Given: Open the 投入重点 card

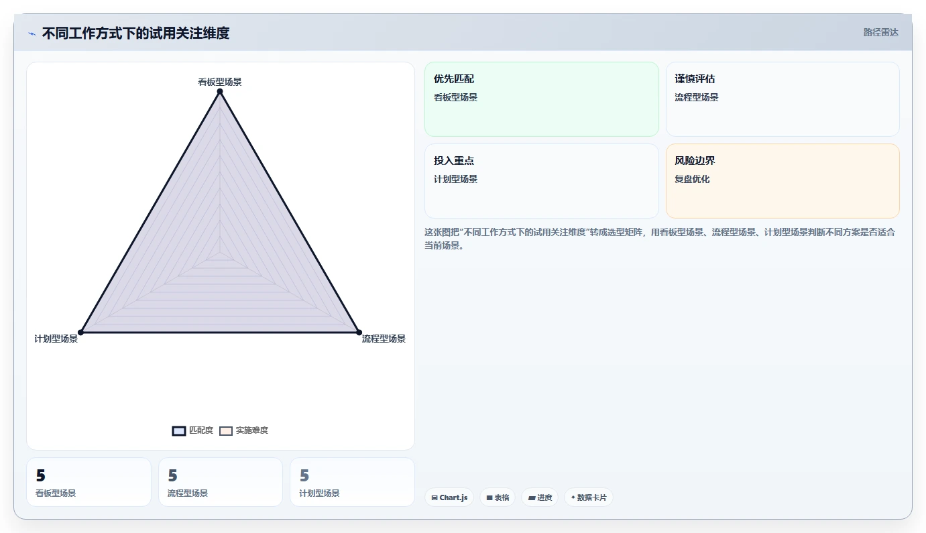Looking at the screenshot, I should [x=542, y=181].
